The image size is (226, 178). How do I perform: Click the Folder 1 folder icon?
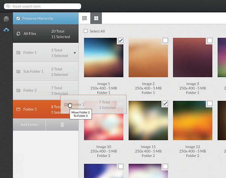click(18, 52)
